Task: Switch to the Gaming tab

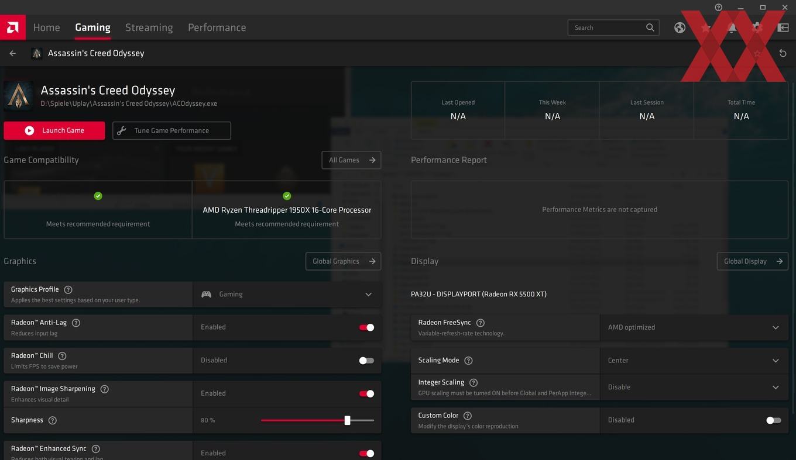Action: tap(92, 27)
